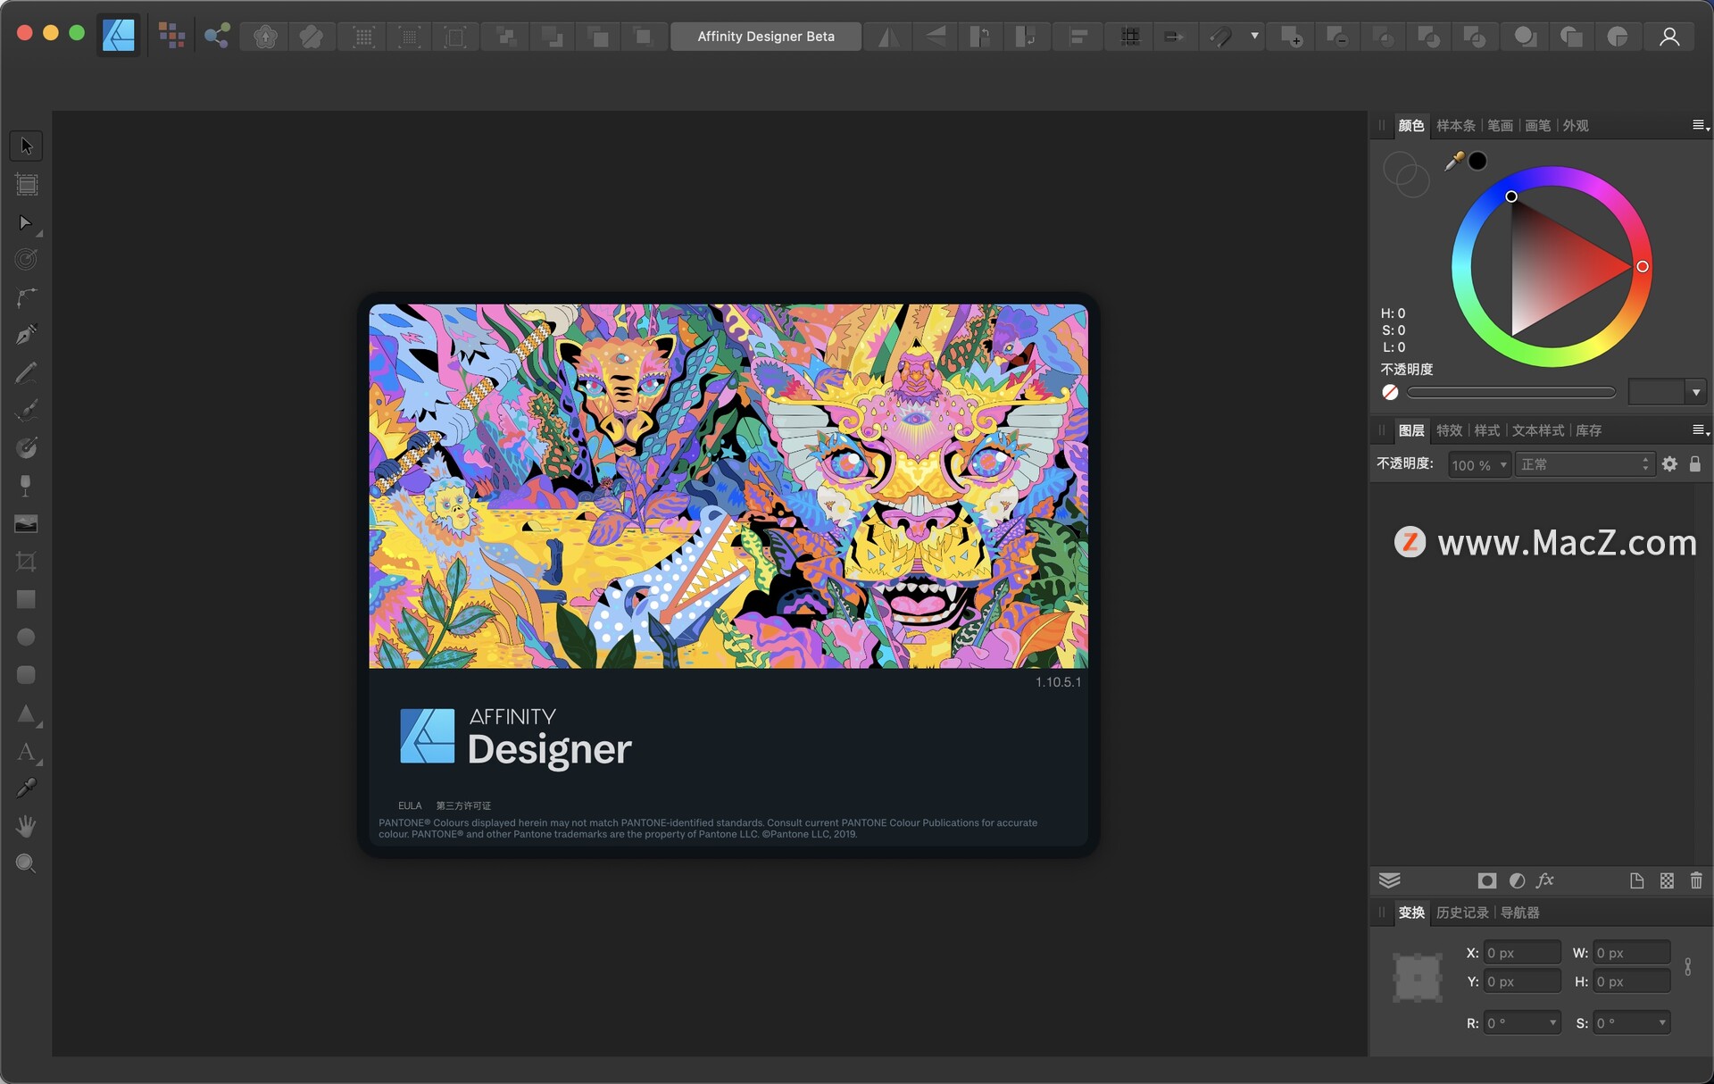Click Flip Horizontal in toolbar
Image resolution: width=1714 pixels, height=1084 pixels.
click(x=888, y=37)
